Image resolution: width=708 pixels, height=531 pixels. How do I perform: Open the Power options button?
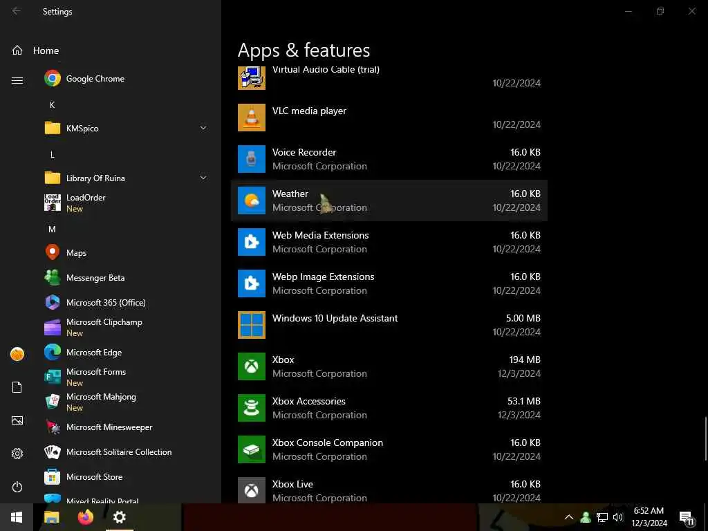pos(17,487)
